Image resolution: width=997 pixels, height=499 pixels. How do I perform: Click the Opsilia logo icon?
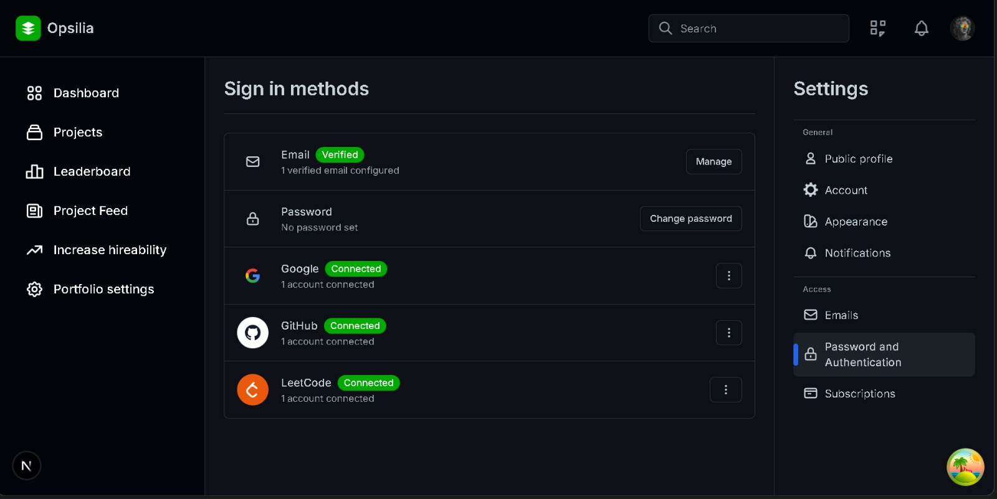tap(28, 28)
